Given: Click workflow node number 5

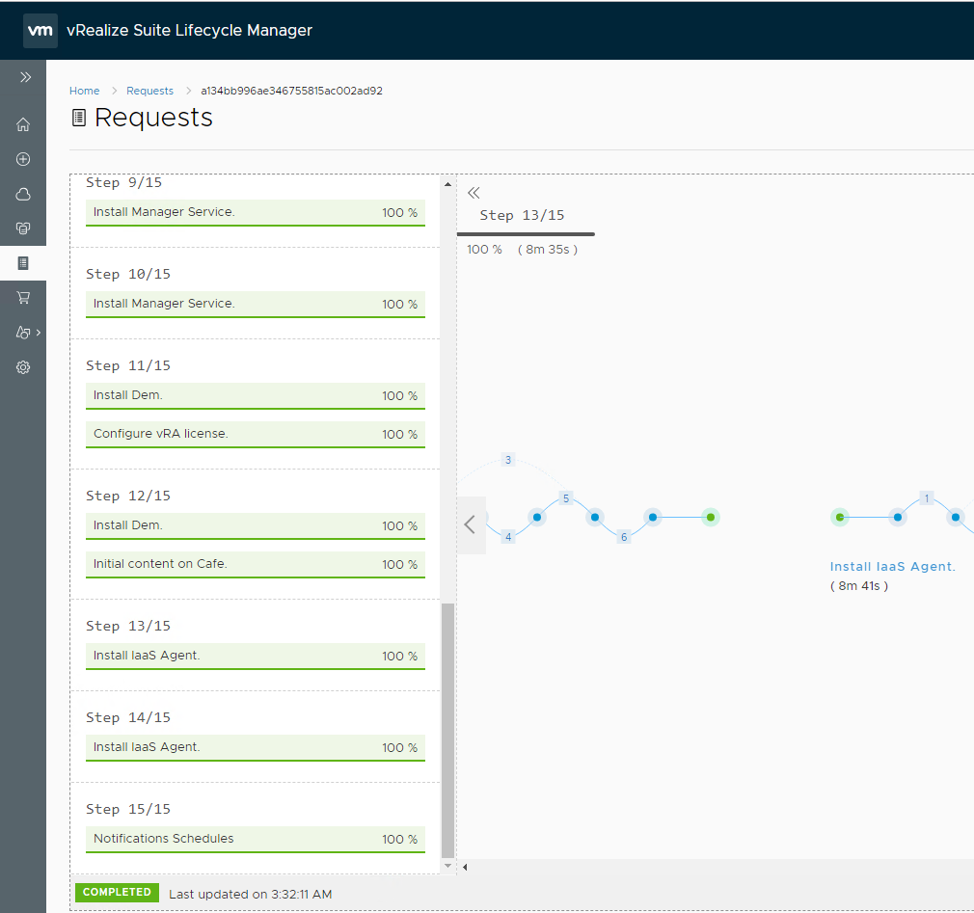Looking at the screenshot, I should (566, 498).
